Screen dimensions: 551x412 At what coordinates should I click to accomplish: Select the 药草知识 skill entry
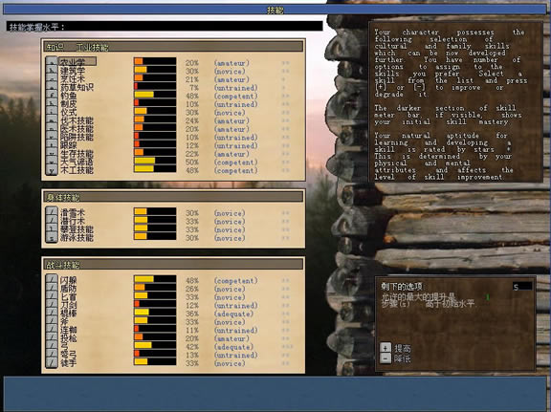[77, 87]
